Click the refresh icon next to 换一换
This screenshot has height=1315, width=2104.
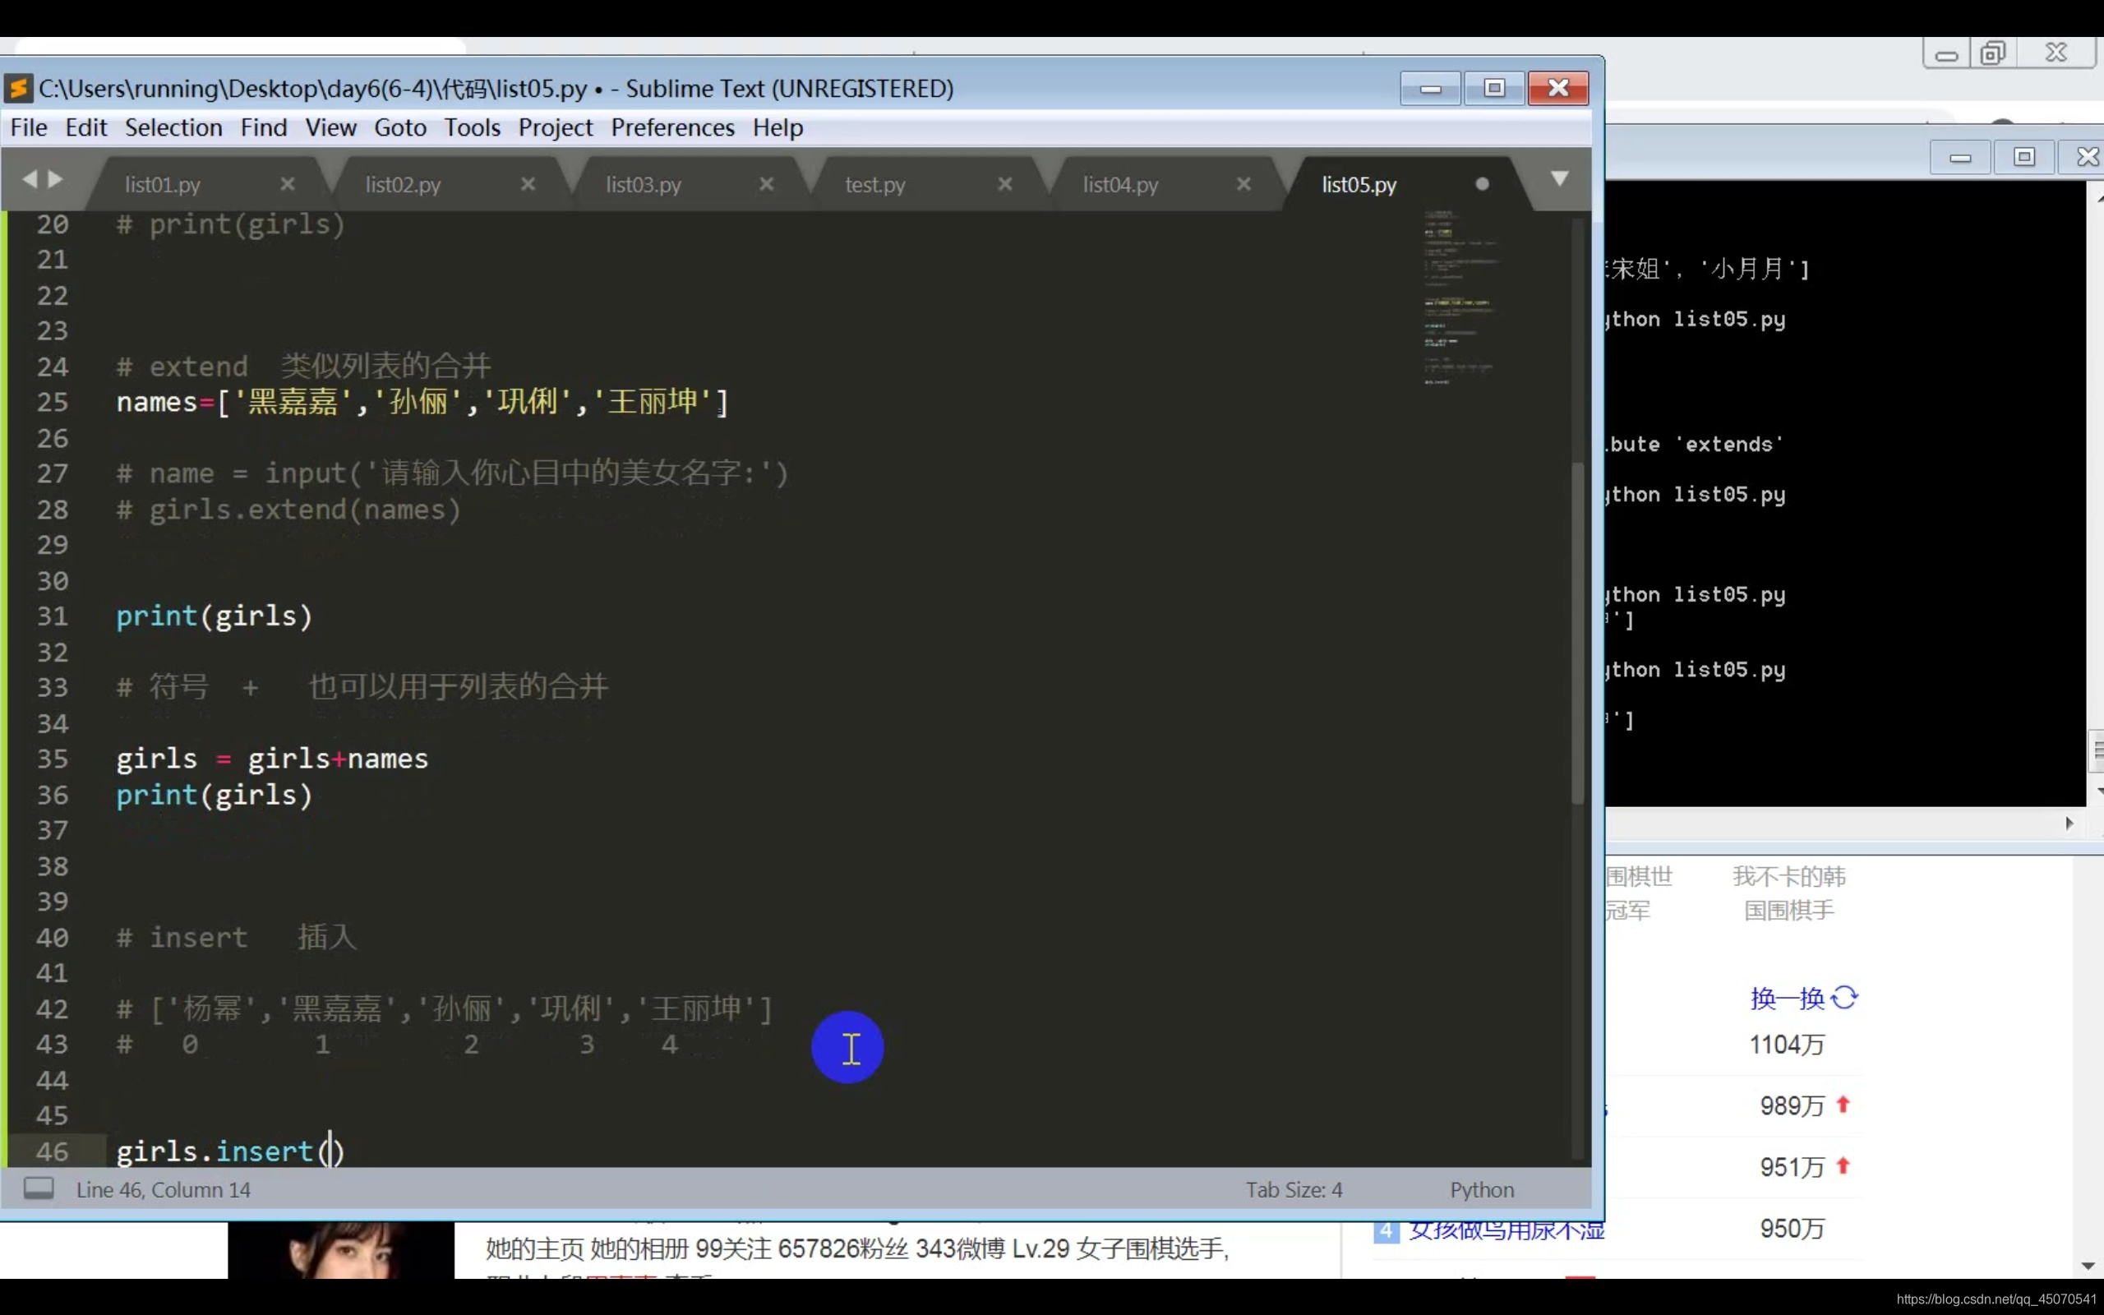pyautogui.click(x=1844, y=998)
